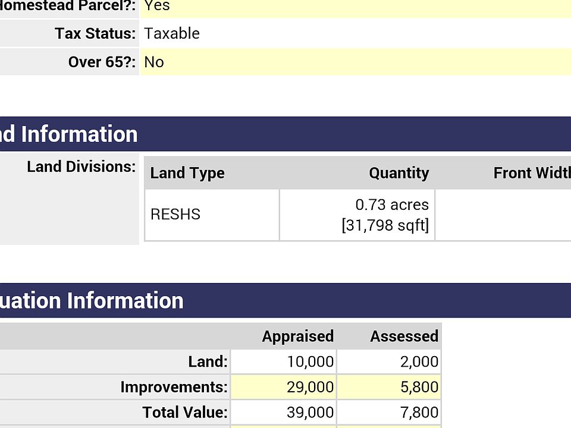Click the Assessed column header

pyautogui.click(x=404, y=336)
